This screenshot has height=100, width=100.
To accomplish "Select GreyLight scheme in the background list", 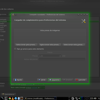I will pos(3,25).
